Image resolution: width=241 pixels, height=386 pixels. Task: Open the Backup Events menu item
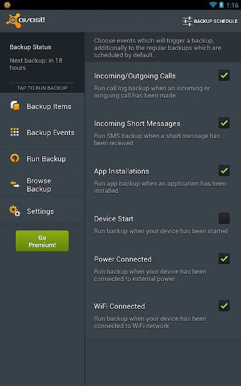tap(42, 132)
